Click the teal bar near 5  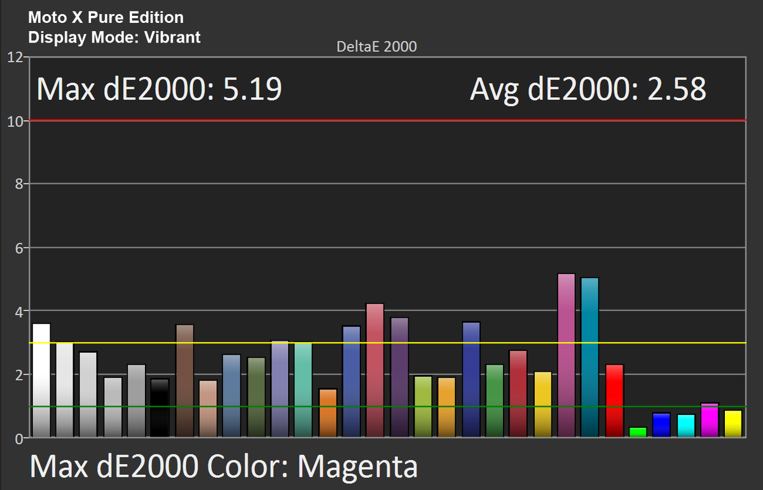pos(590,357)
